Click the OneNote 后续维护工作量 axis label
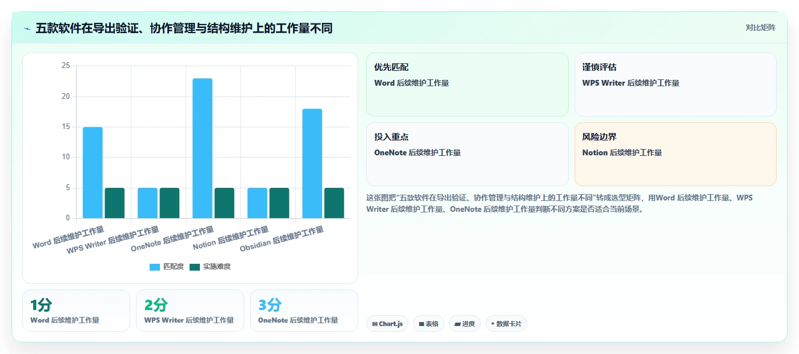 coord(172,239)
